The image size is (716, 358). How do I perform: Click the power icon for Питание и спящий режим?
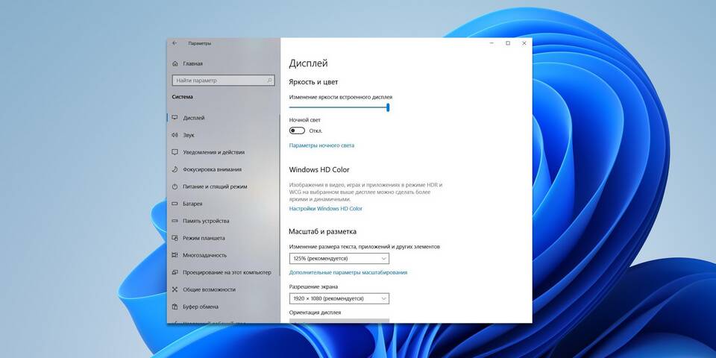[175, 186]
